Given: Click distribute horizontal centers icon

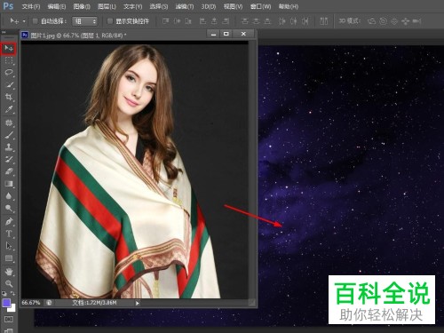Looking at the screenshot, I should click(294, 21).
